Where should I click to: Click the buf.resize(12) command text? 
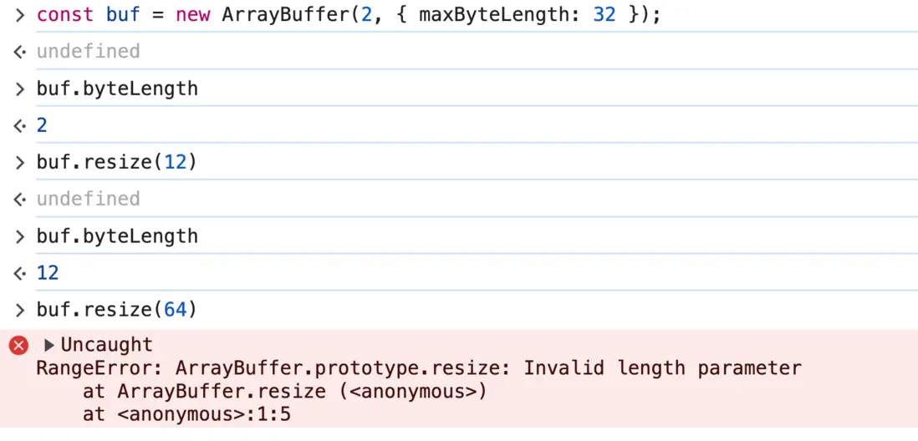116,162
